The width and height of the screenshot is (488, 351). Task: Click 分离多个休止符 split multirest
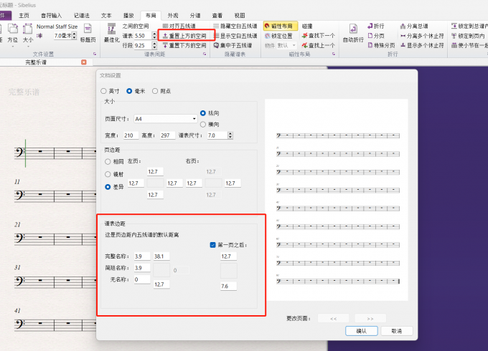[422, 36]
